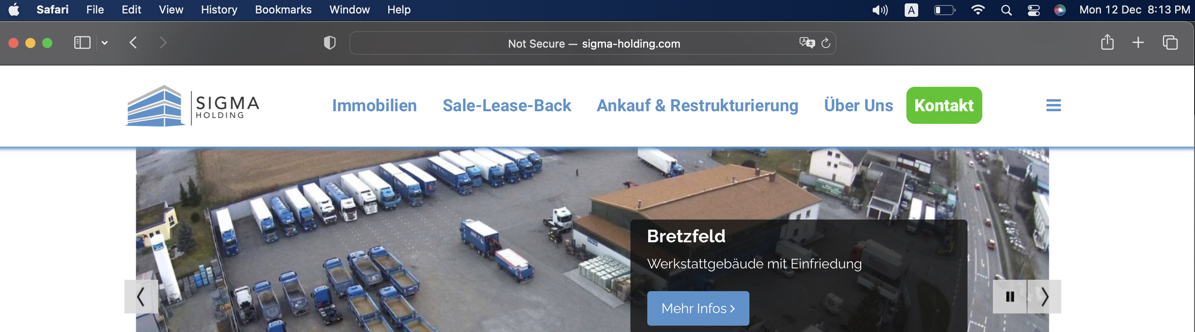Open the privacy report shield icon
1195x332 pixels.
pos(330,43)
